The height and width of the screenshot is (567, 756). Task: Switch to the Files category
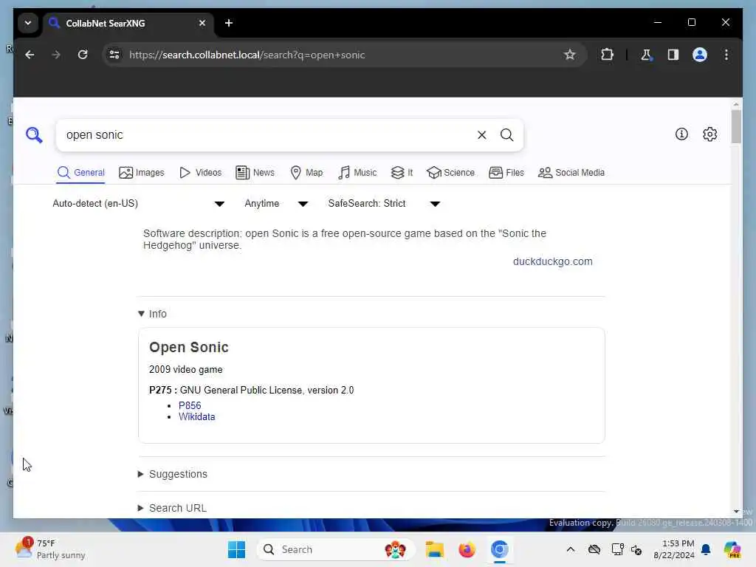pyautogui.click(x=506, y=173)
